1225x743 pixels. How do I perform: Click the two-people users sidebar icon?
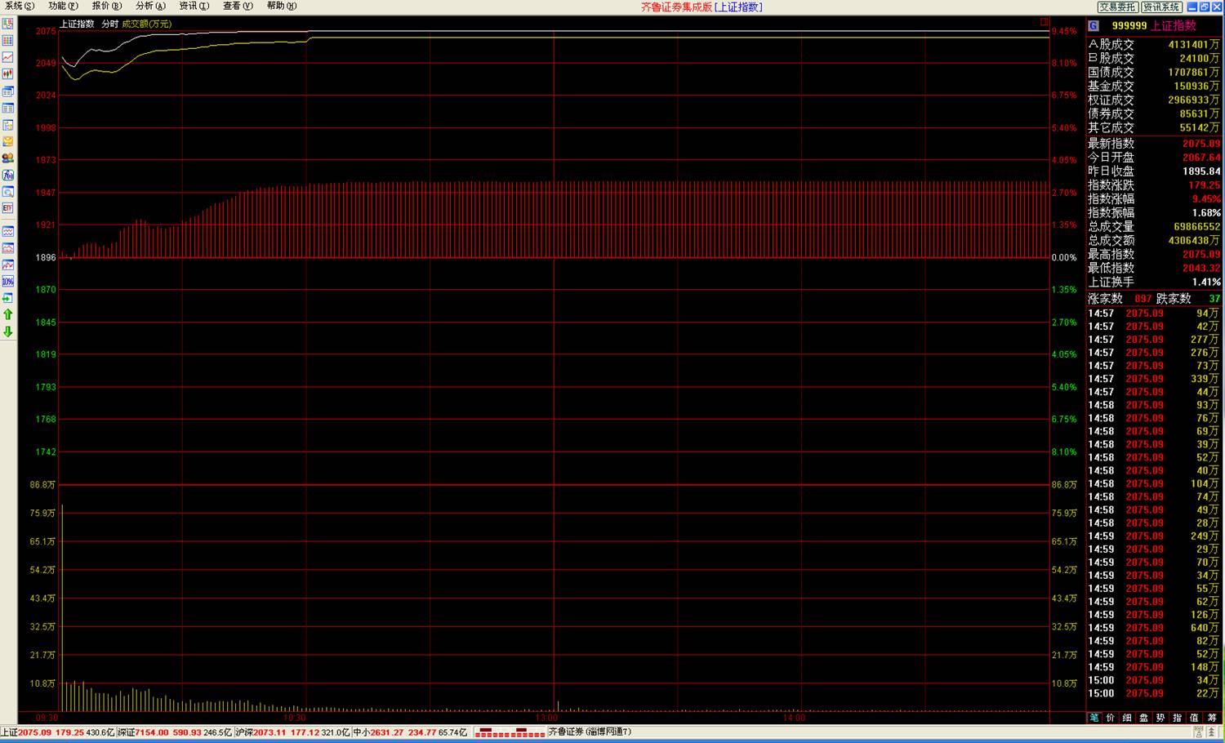pyautogui.click(x=8, y=158)
